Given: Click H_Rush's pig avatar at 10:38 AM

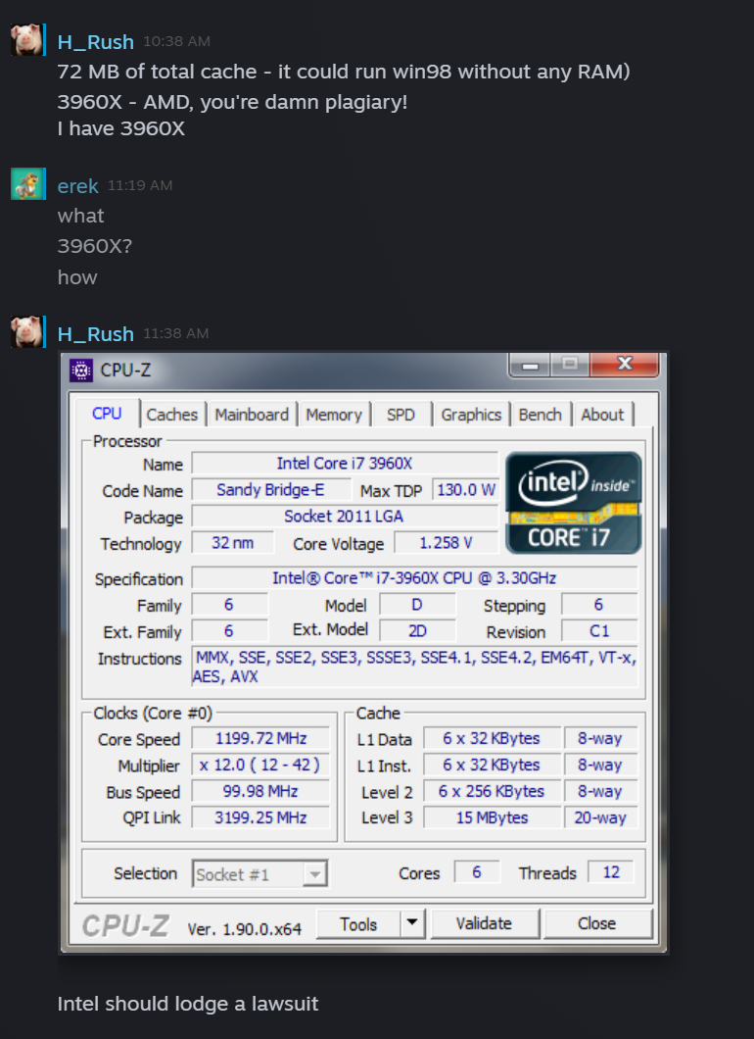Looking at the screenshot, I should 26,40.
